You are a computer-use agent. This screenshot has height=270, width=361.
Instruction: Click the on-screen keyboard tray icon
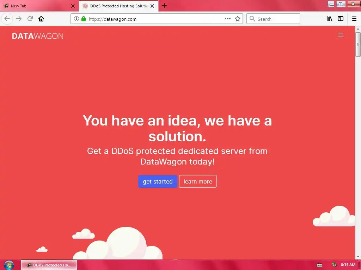[x=319, y=265]
